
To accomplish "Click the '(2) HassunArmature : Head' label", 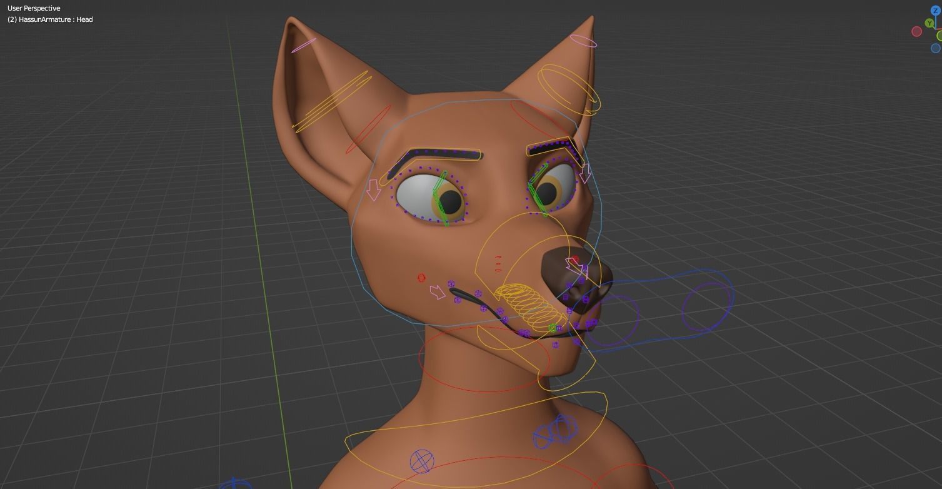I will [50, 19].
